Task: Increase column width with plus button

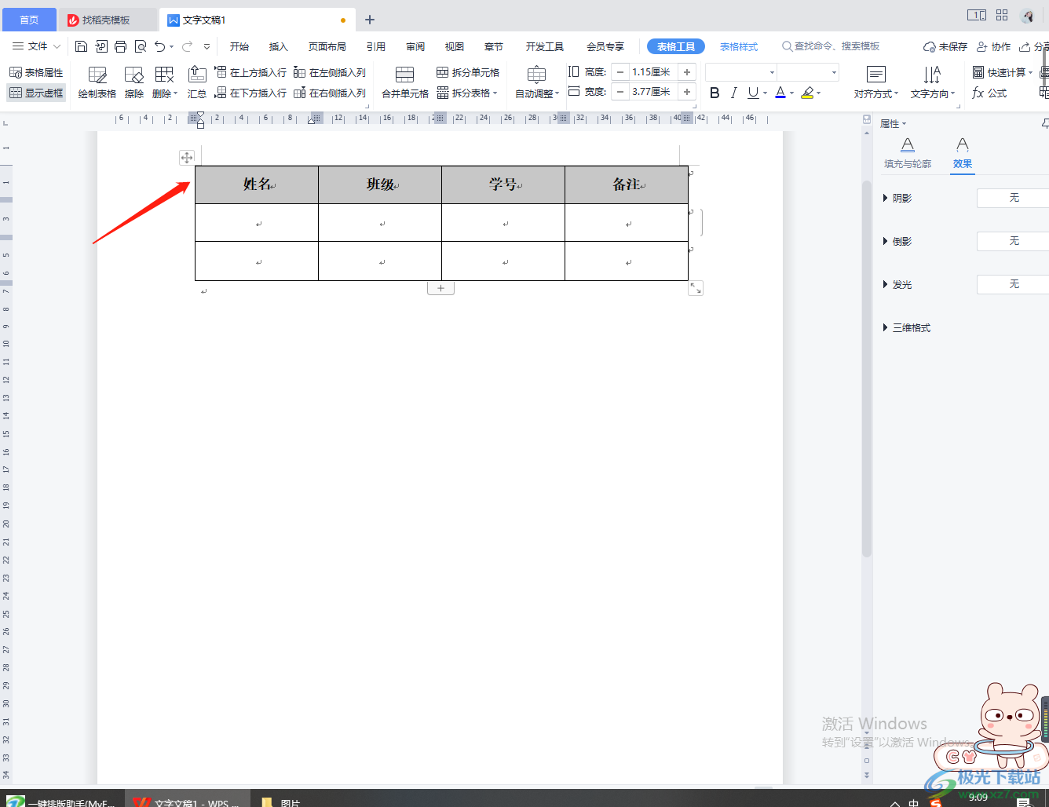Action: [687, 92]
